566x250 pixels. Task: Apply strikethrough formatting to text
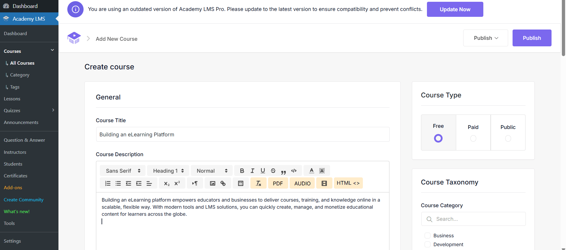click(273, 171)
